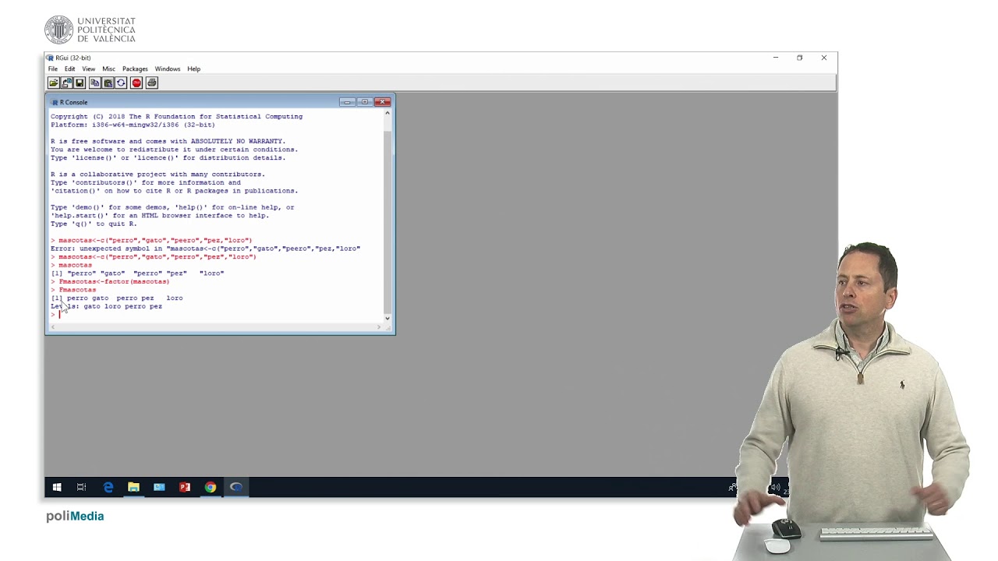Viewport: 998px width, 561px height.
Task: Click the active R app taskbar icon
Action: tap(236, 488)
